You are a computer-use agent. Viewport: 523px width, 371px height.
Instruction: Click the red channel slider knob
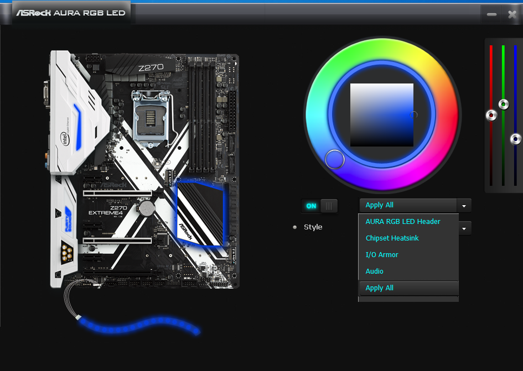pos(491,116)
